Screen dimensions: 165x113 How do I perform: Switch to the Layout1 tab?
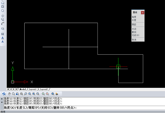(x=32, y=89)
